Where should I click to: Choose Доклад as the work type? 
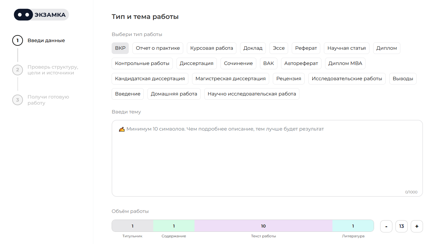pyautogui.click(x=253, y=48)
